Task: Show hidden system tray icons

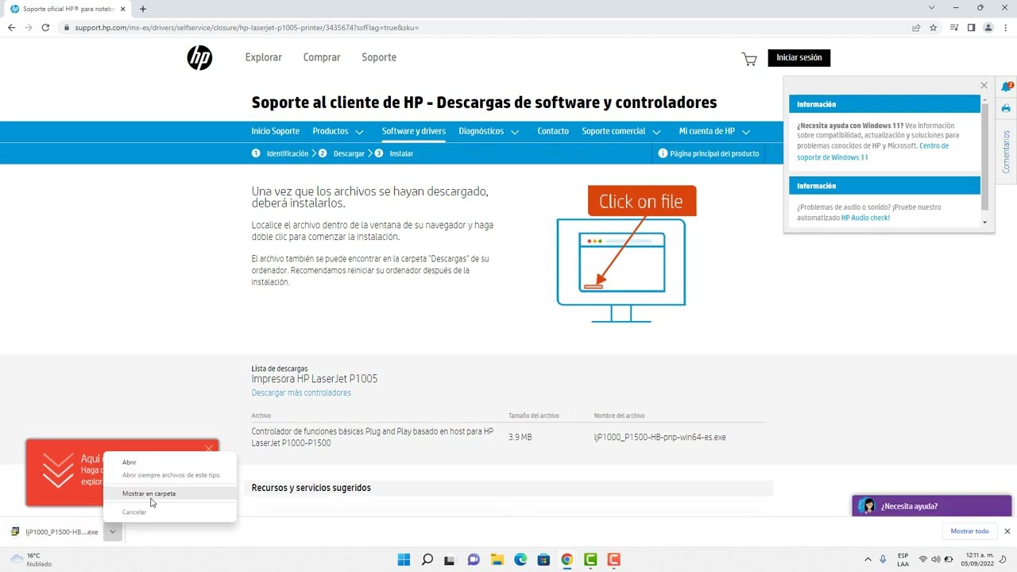Action: click(868, 559)
